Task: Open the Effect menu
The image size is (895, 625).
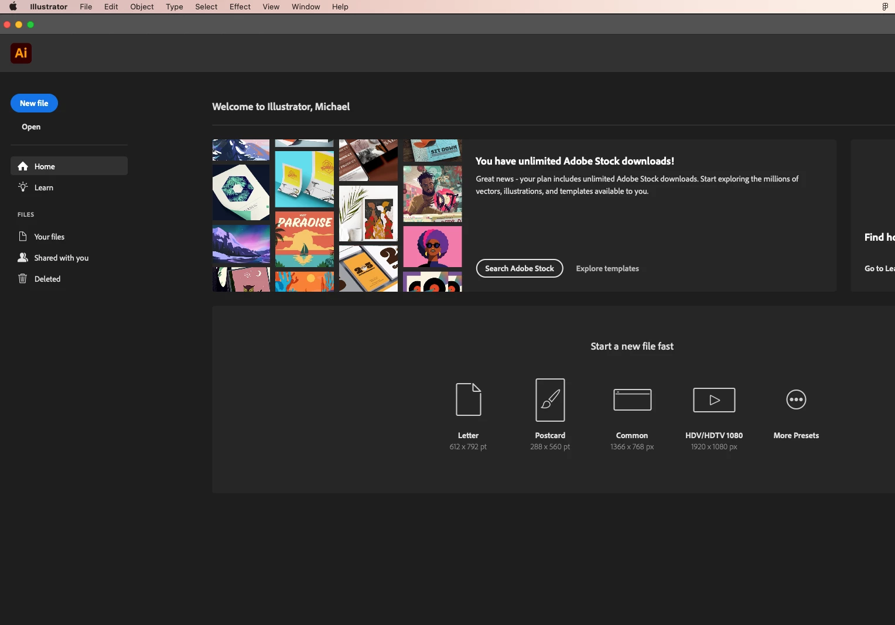Action: 240,6
